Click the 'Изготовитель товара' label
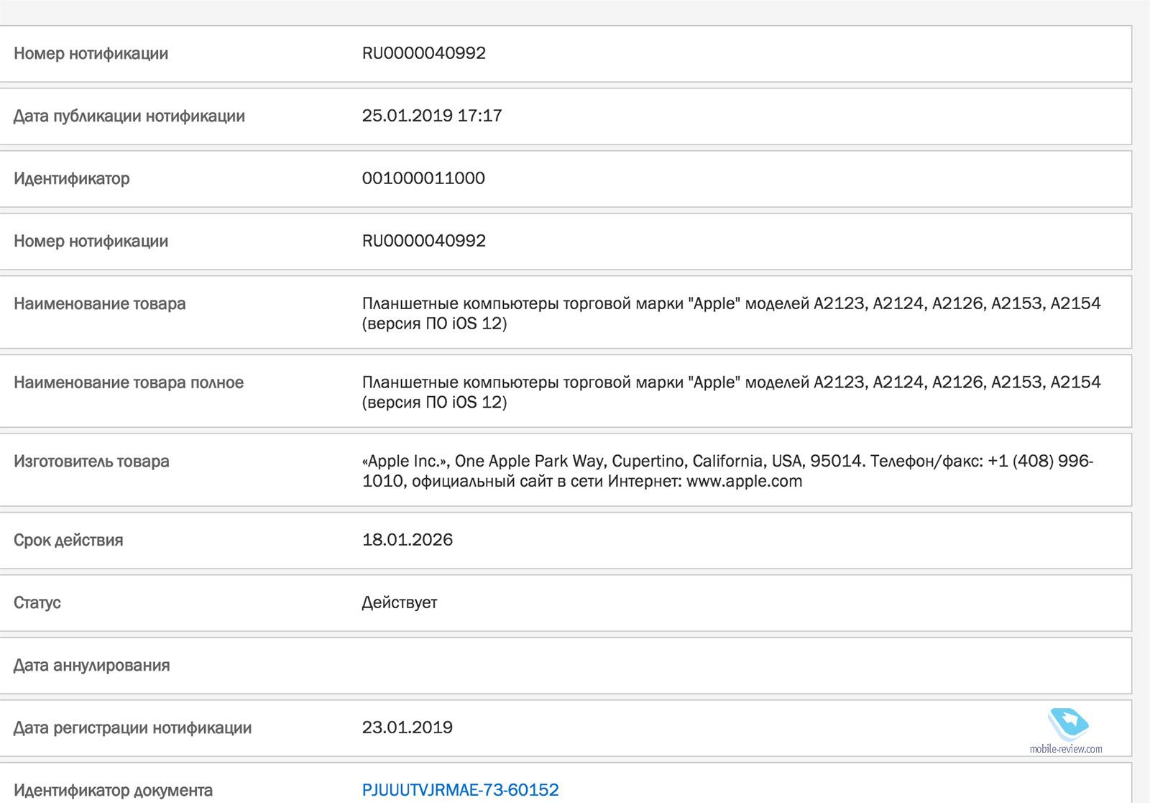The height and width of the screenshot is (803, 1150). click(x=91, y=462)
